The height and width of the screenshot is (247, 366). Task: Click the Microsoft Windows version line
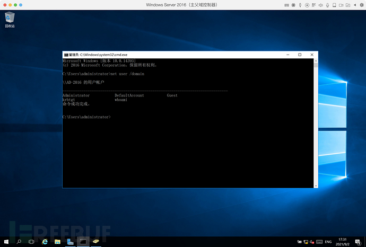click(x=99, y=61)
